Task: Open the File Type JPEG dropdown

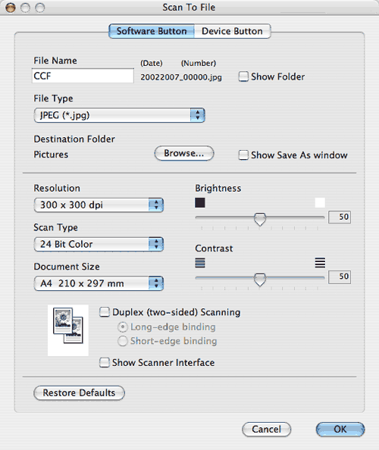Action: click(120, 115)
